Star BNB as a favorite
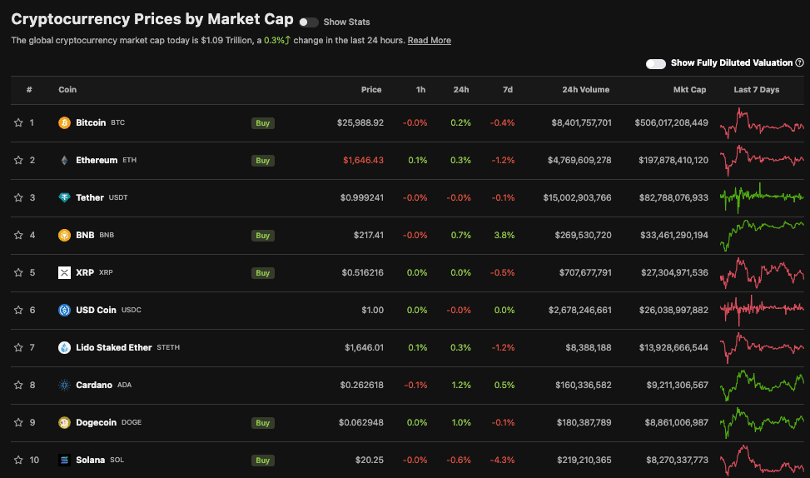This screenshot has height=478, width=810. pyautogui.click(x=18, y=235)
